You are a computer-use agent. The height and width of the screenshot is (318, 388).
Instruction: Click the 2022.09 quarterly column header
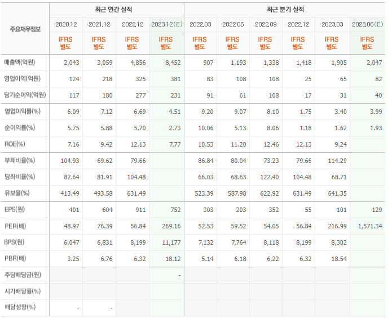(266, 24)
